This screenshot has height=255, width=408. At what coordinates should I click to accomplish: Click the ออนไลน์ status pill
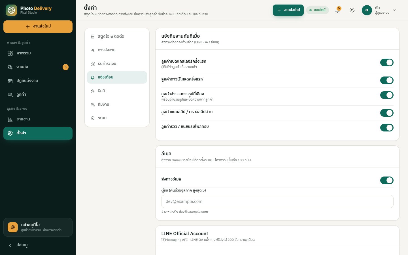pos(317,10)
